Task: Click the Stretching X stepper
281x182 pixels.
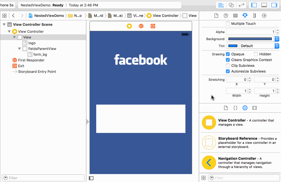Action: click(250, 80)
